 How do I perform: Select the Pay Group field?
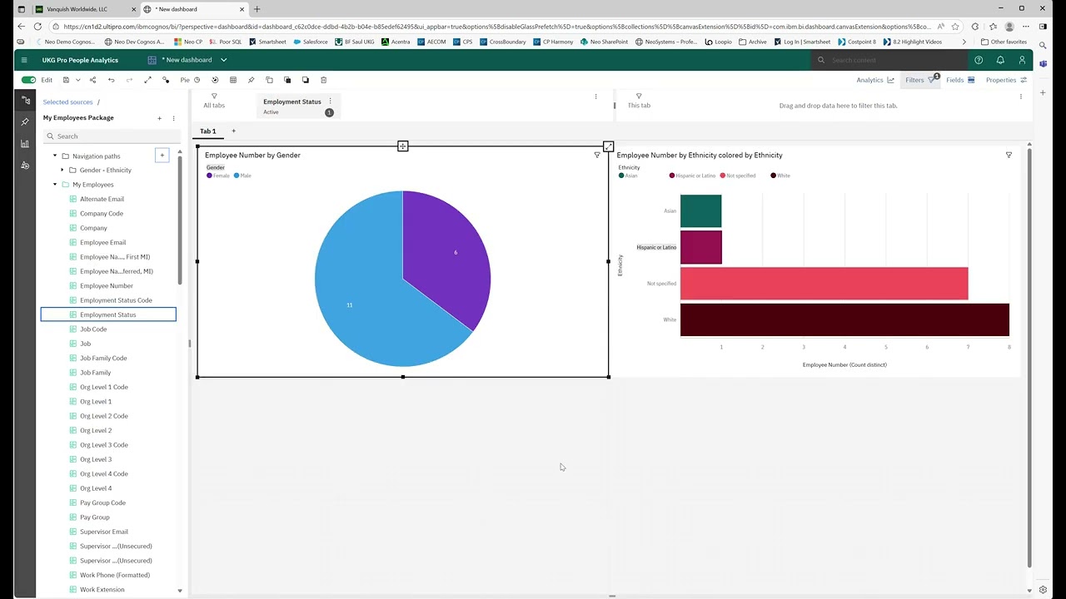(95, 517)
